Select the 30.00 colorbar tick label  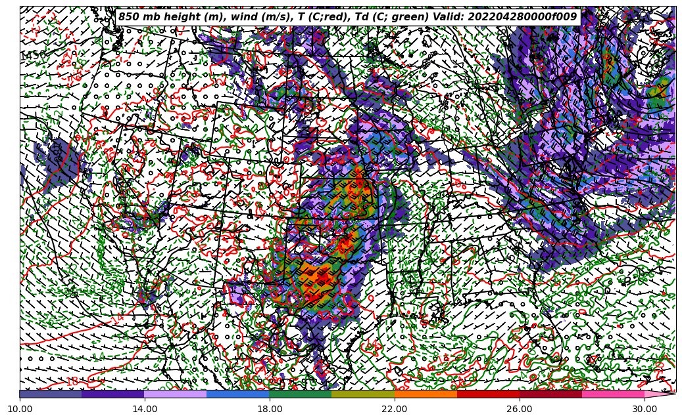point(645,409)
